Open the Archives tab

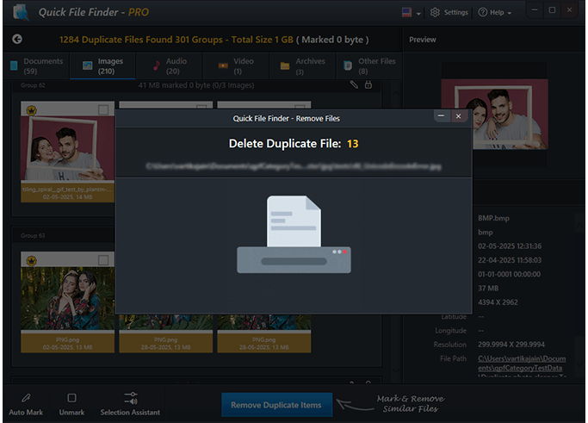(302, 65)
